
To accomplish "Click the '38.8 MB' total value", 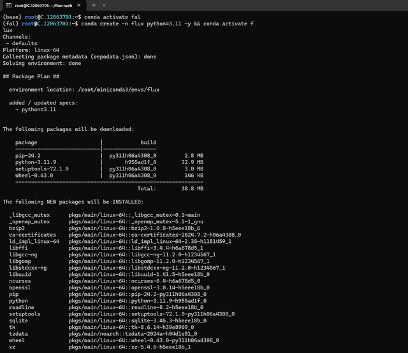I will tap(193, 189).
